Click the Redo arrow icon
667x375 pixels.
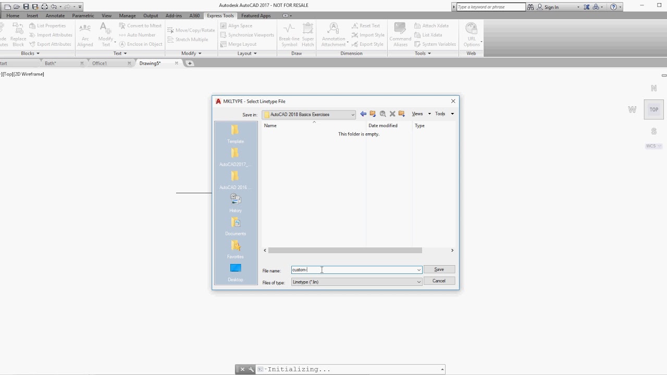pos(67,7)
